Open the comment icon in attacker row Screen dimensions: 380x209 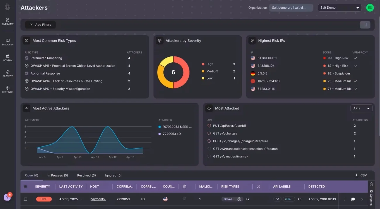(x=353, y=199)
